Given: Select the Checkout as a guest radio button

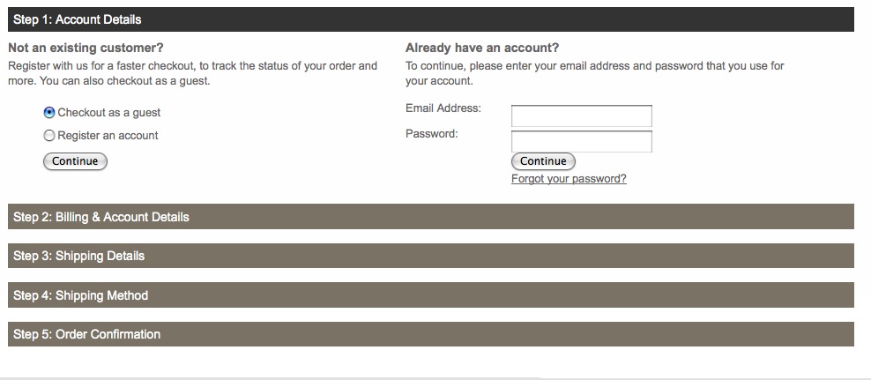Looking at the screenshot, I should pos(49,113).
